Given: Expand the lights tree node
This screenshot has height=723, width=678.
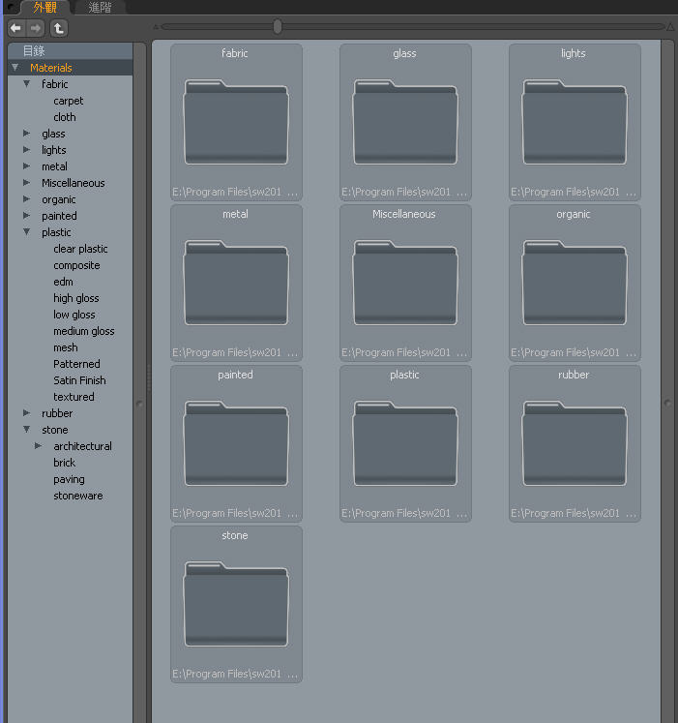Looking at the screenshot, I should pos(27,150).
